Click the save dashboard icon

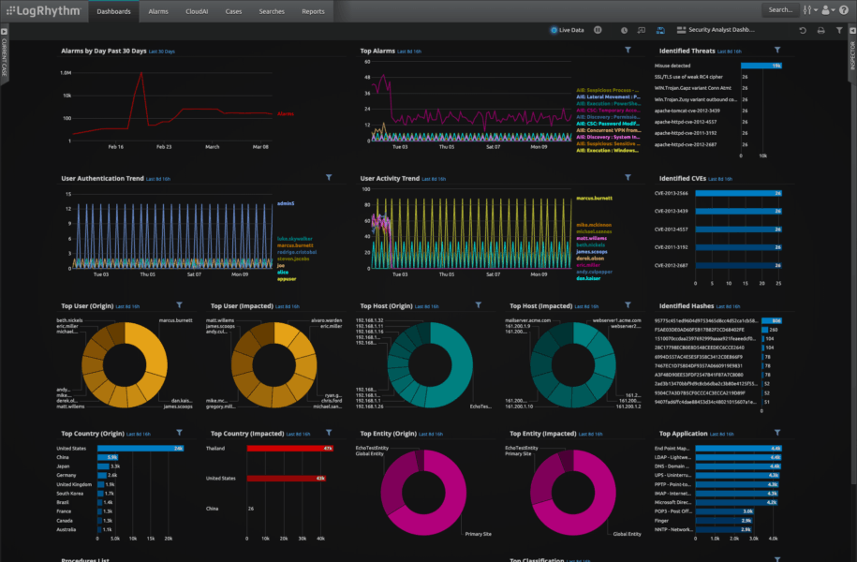[x=660, y=30]
